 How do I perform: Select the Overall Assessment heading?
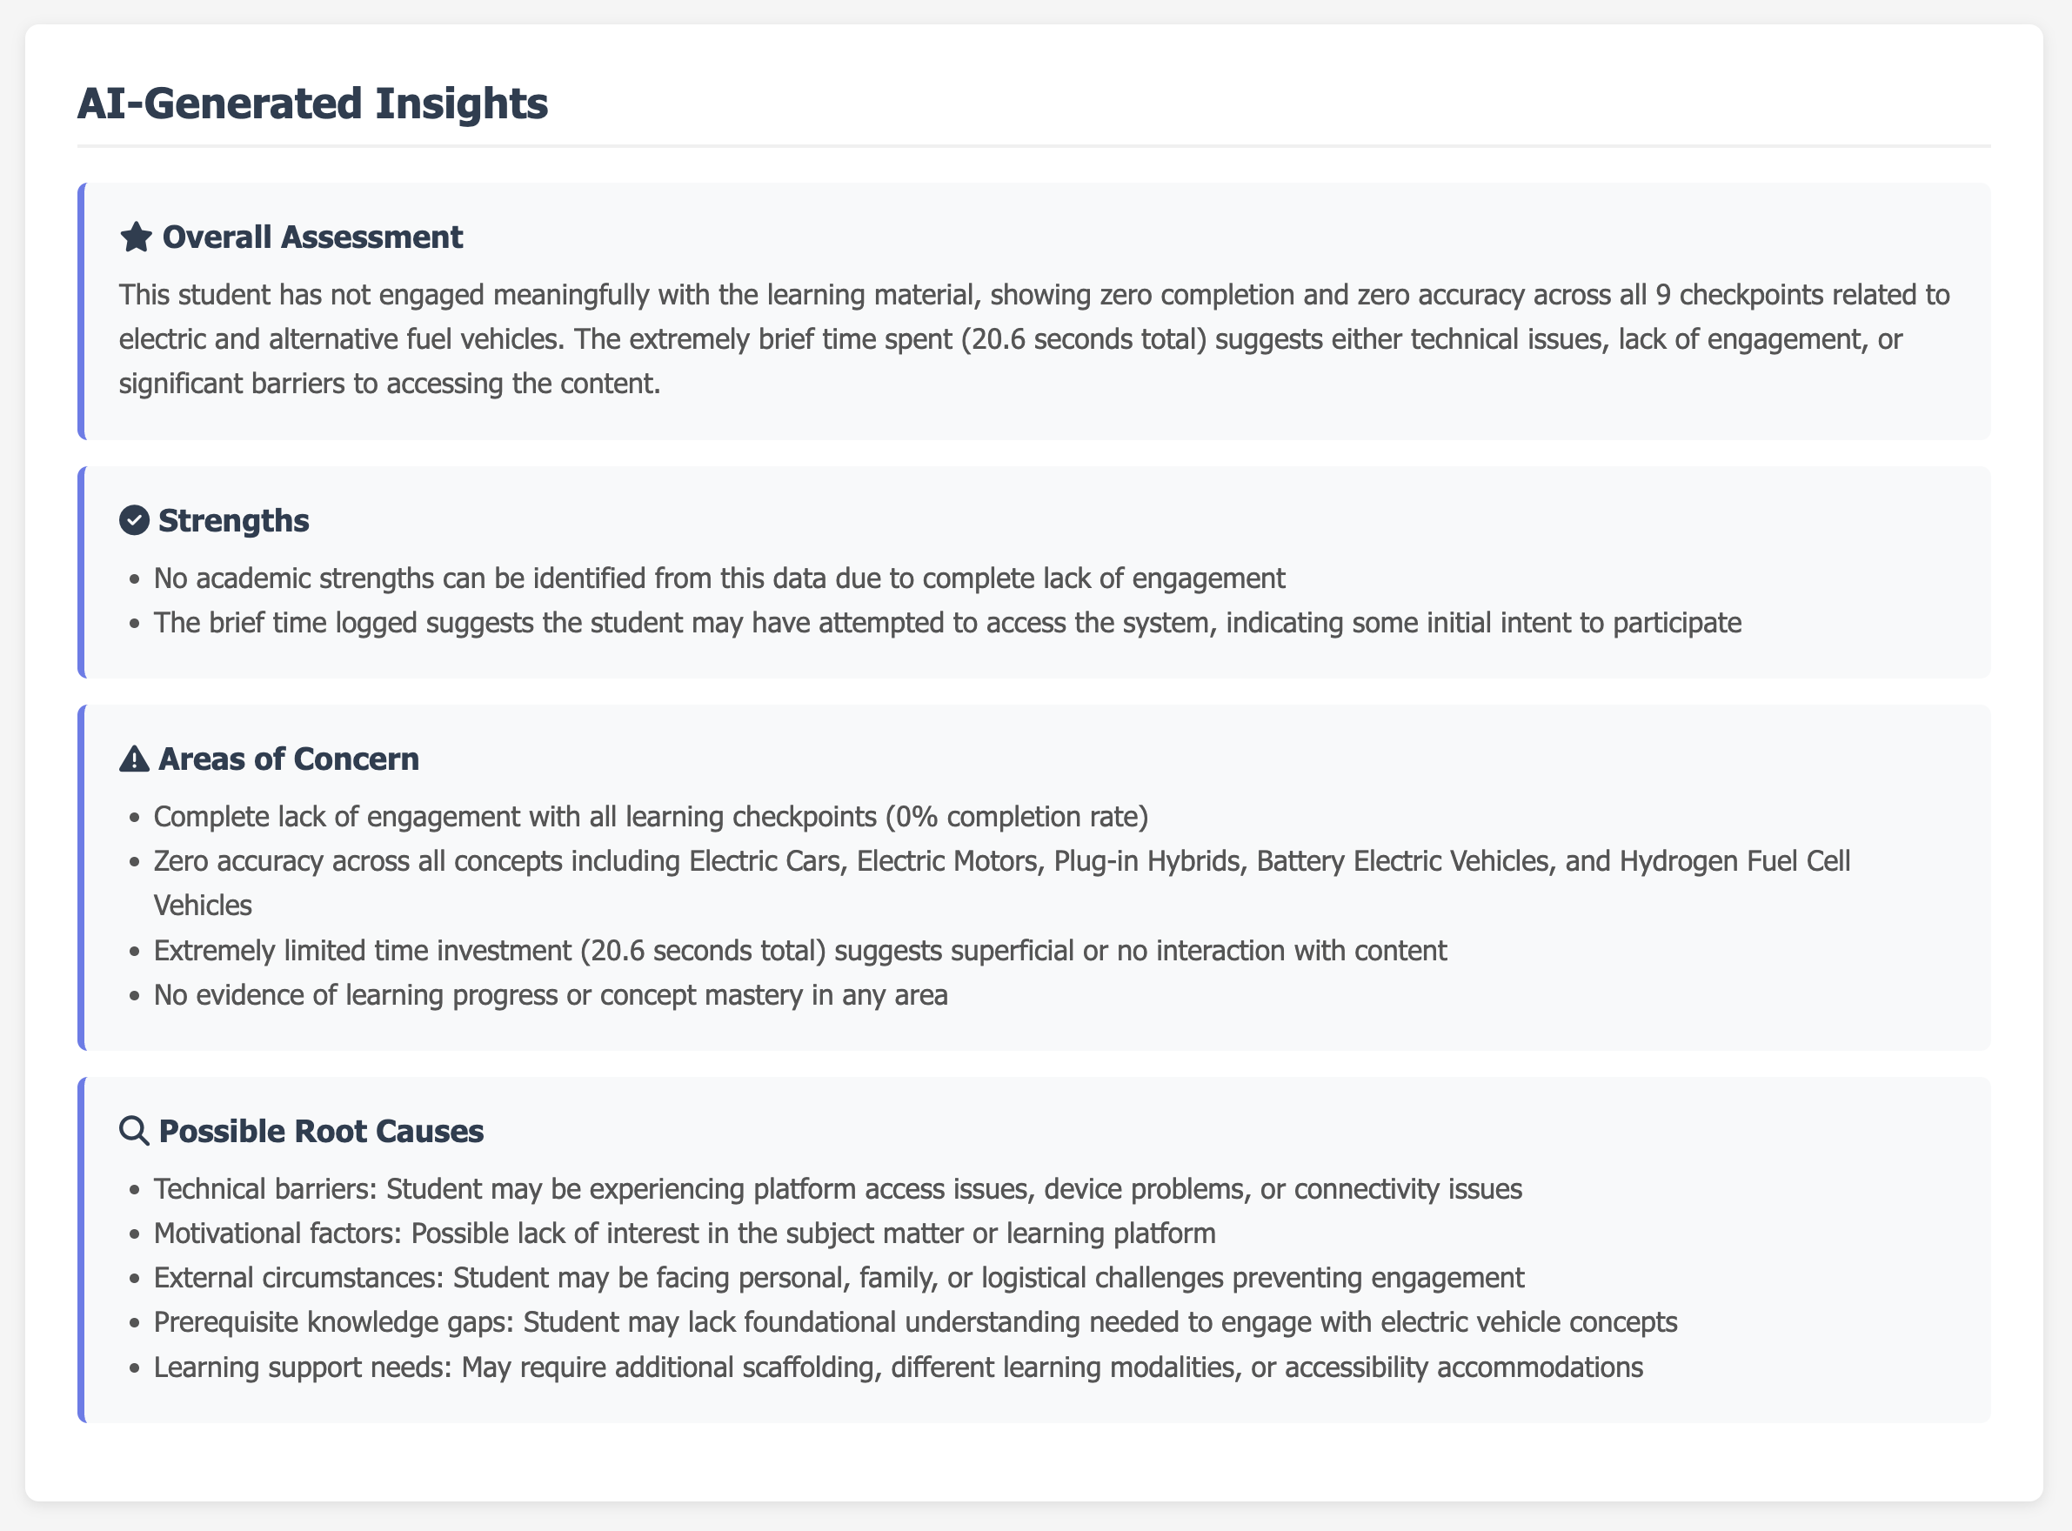click(x=312, y=237)
